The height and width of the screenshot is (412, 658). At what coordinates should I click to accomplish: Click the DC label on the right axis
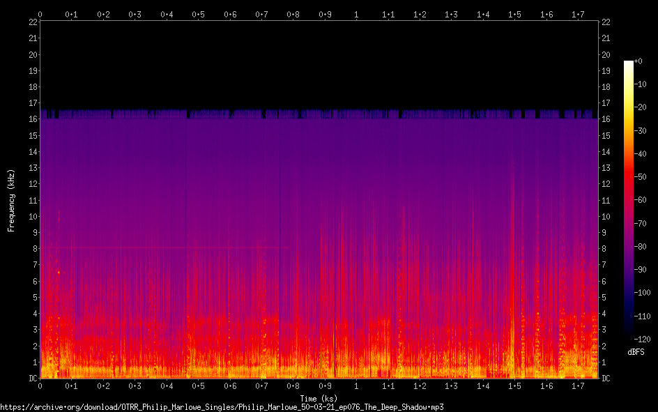606,379
